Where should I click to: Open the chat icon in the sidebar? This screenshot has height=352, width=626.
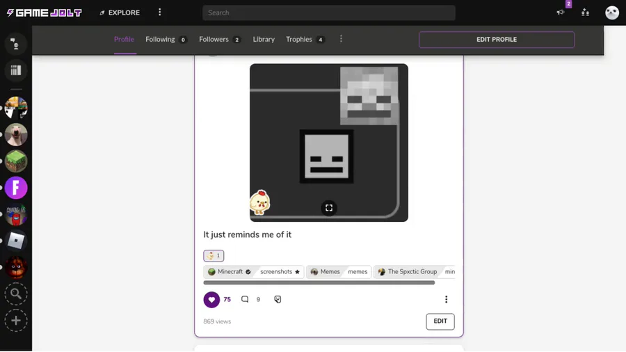pyautogui.click(x=16, y=44)
